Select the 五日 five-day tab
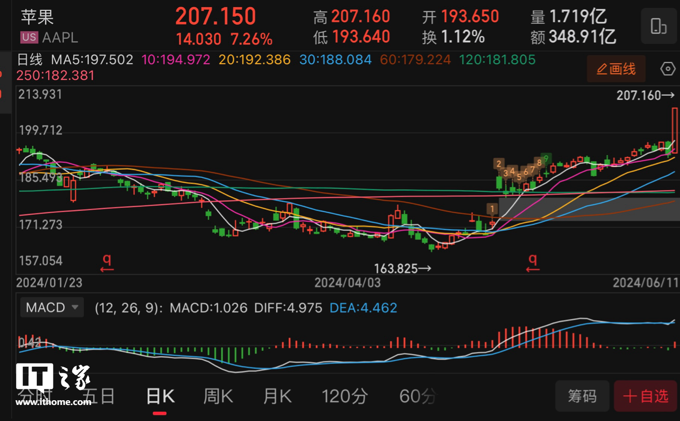The width and height of the screenshot is (680, 421). tap(99, 396)
